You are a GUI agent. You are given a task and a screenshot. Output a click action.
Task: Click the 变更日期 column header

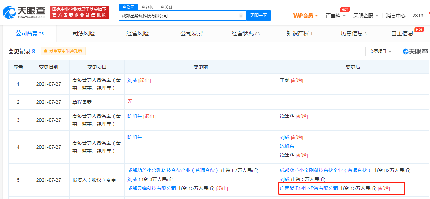click(48, 67)
